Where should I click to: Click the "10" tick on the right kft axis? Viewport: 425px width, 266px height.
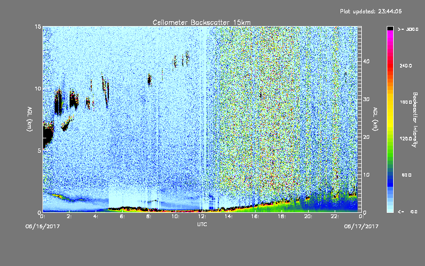366,175
